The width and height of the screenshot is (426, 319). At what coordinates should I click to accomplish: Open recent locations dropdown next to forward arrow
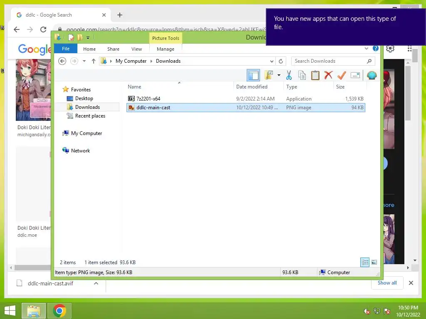(84, 61)
